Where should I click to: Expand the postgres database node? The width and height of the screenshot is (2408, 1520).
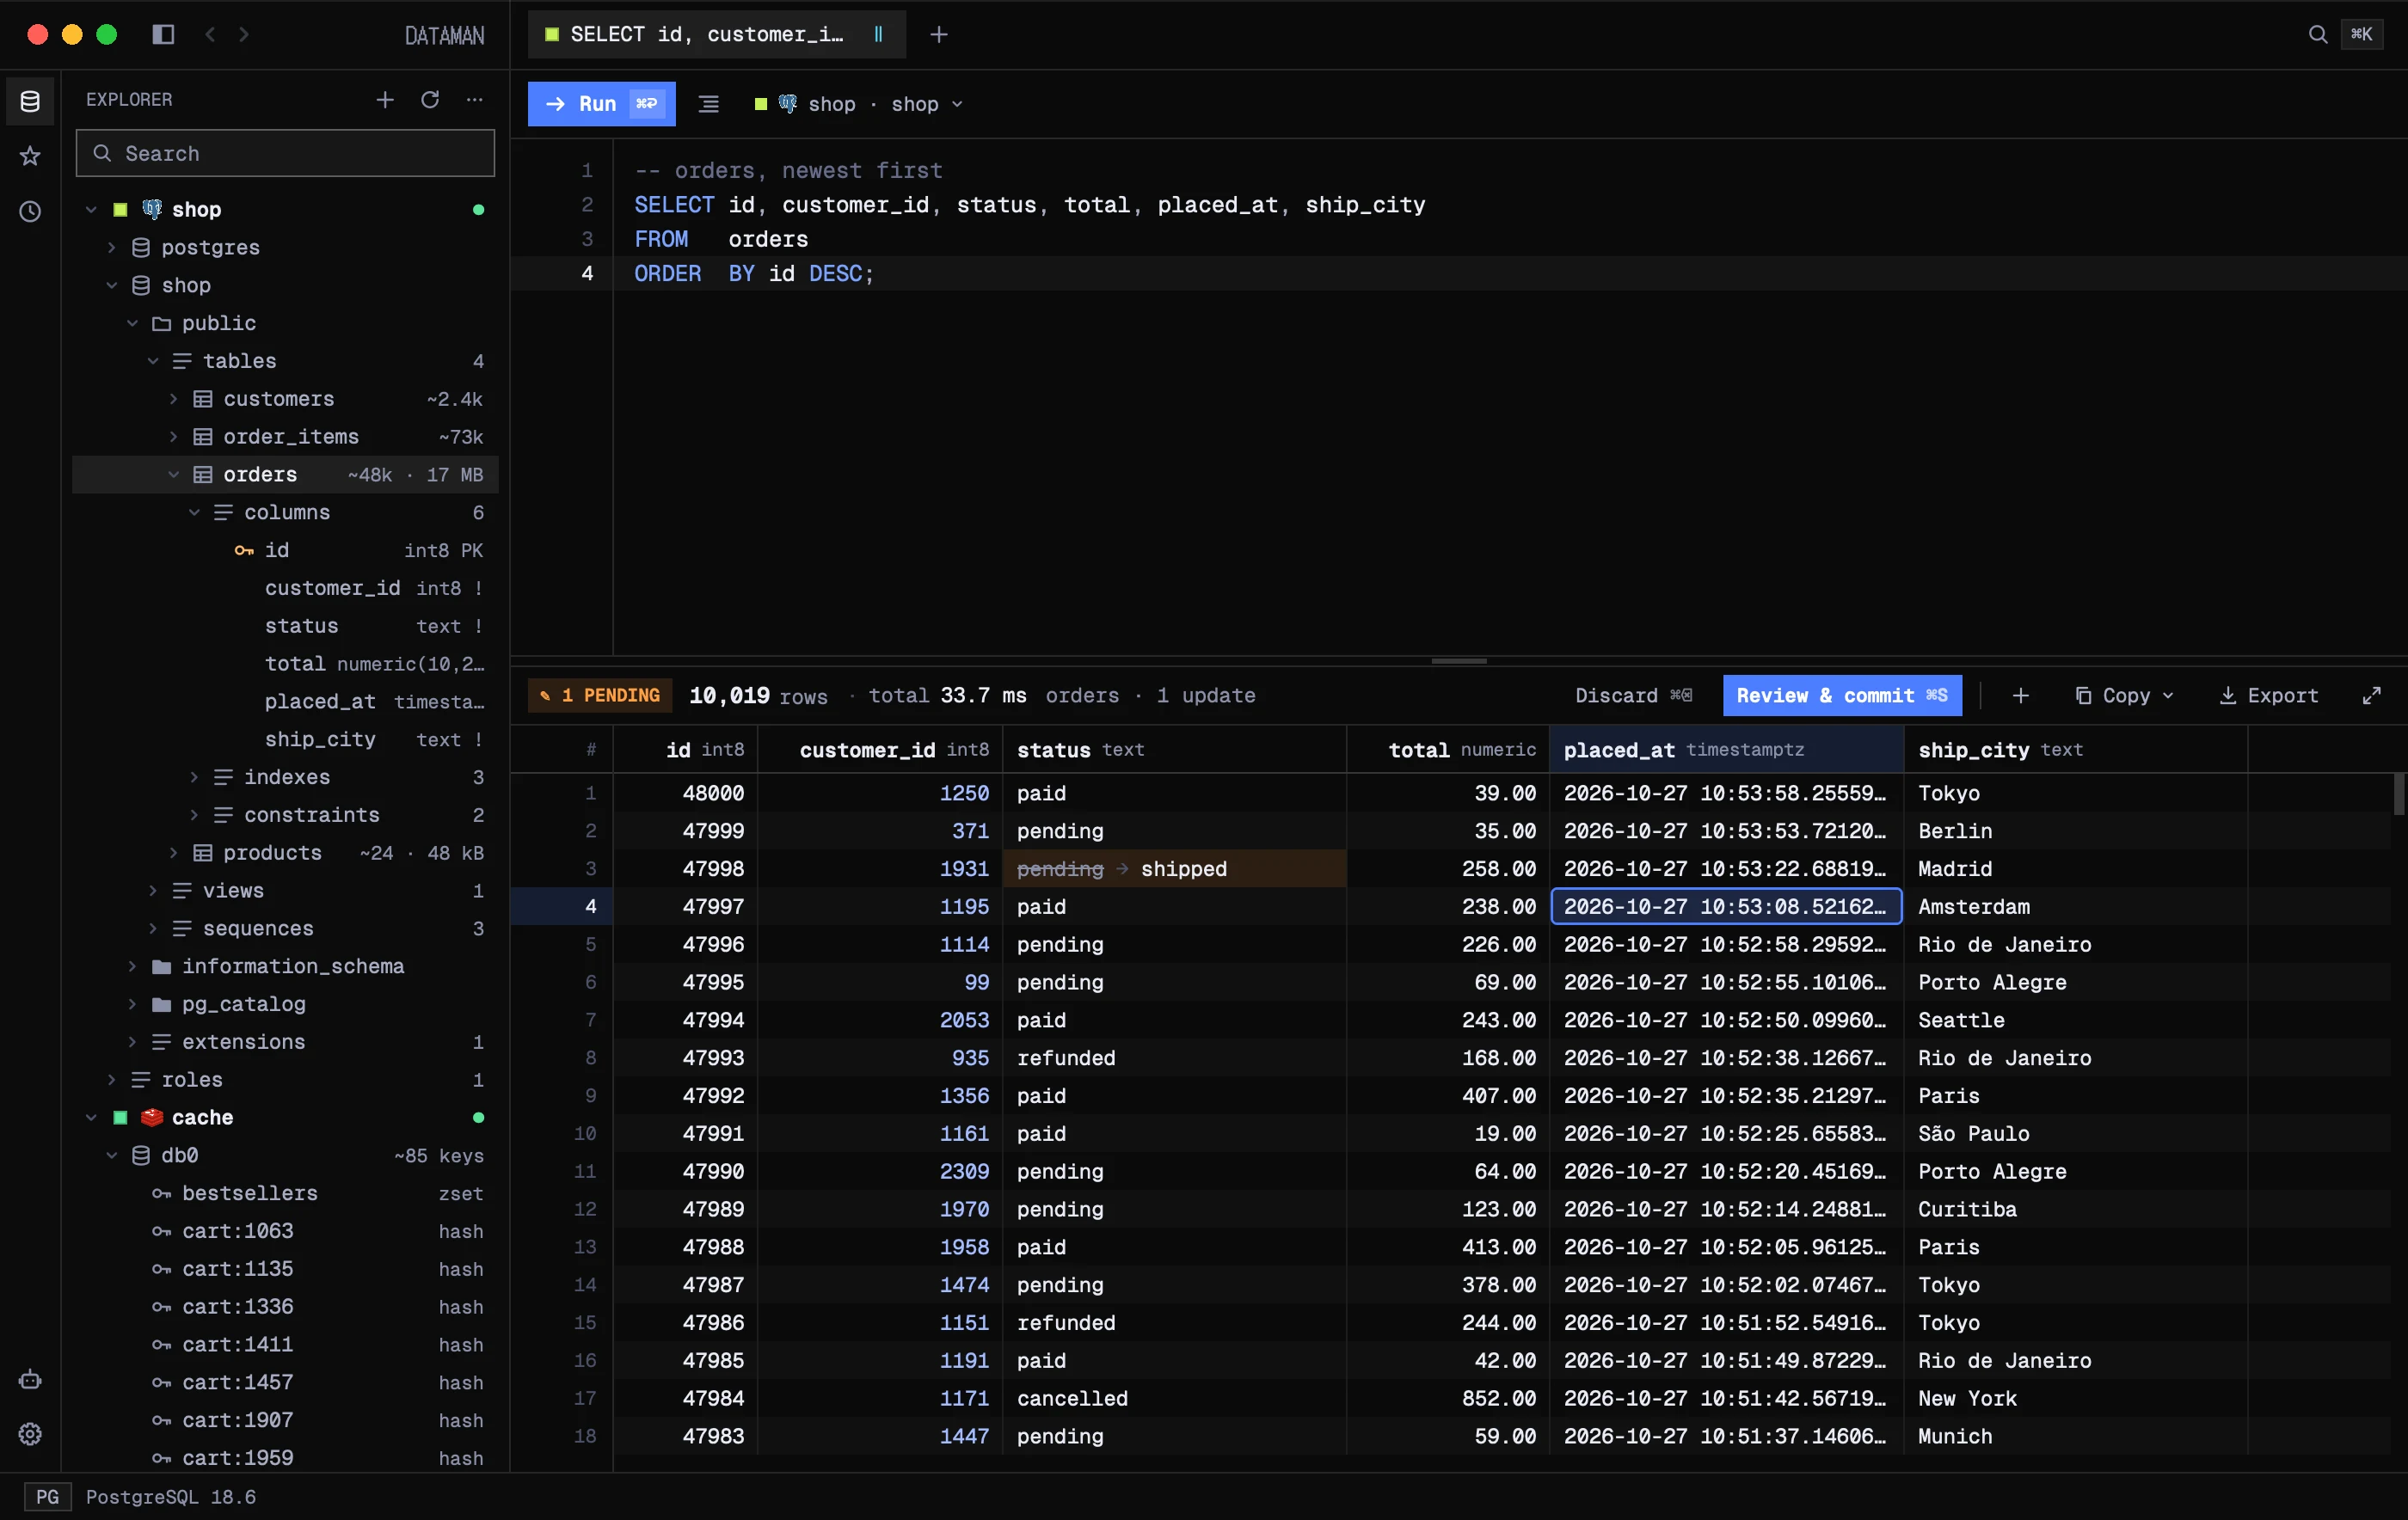point(112,247)
